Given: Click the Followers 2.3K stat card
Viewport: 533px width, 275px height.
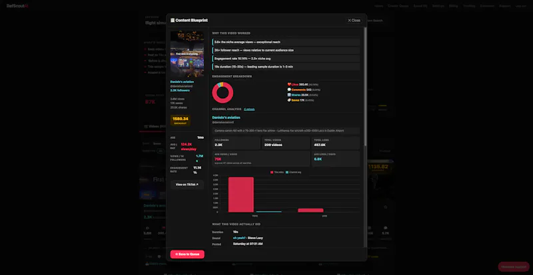Looking at the screenshot, I should click(x=237, y=143).
